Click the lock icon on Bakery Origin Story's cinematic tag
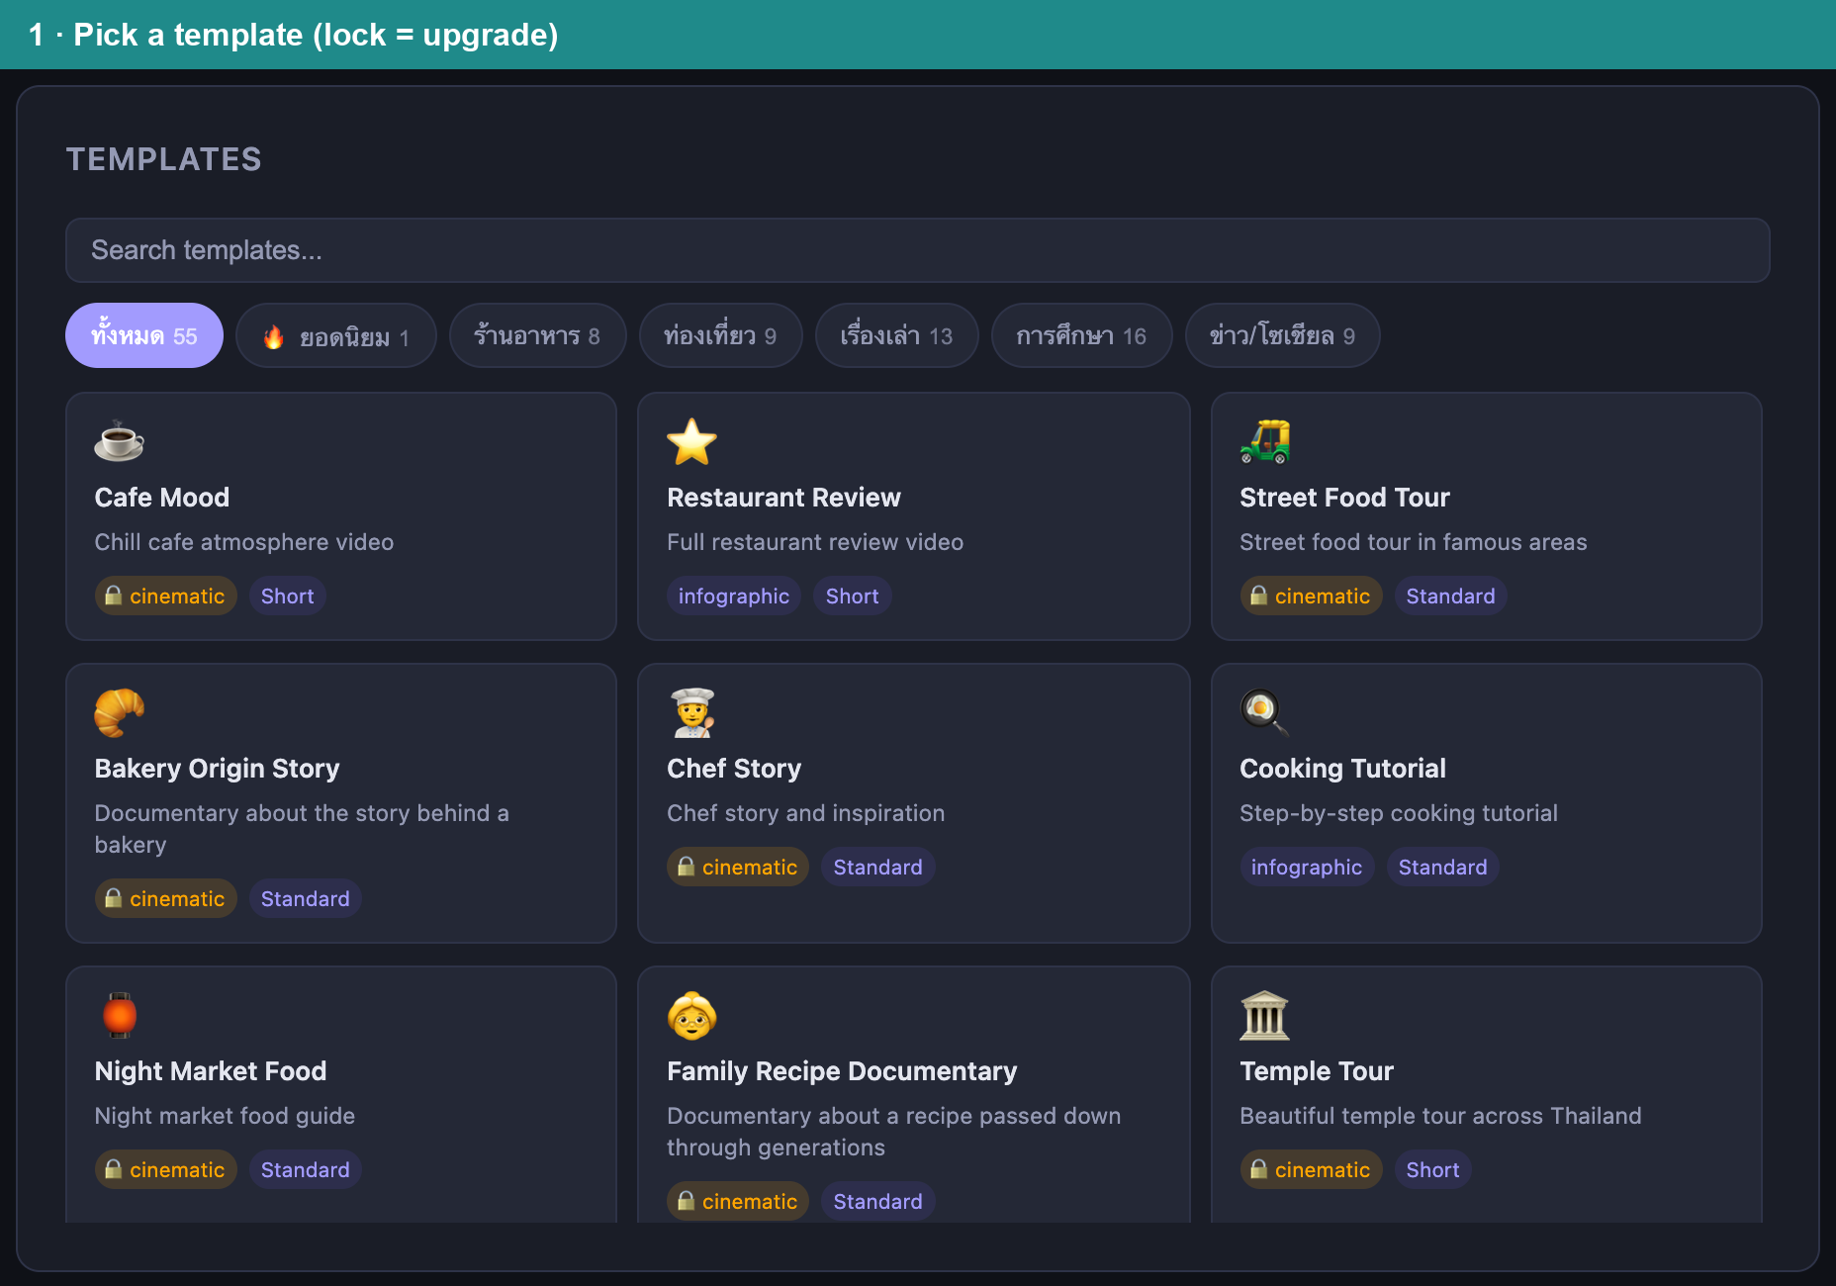 (114, 898)
